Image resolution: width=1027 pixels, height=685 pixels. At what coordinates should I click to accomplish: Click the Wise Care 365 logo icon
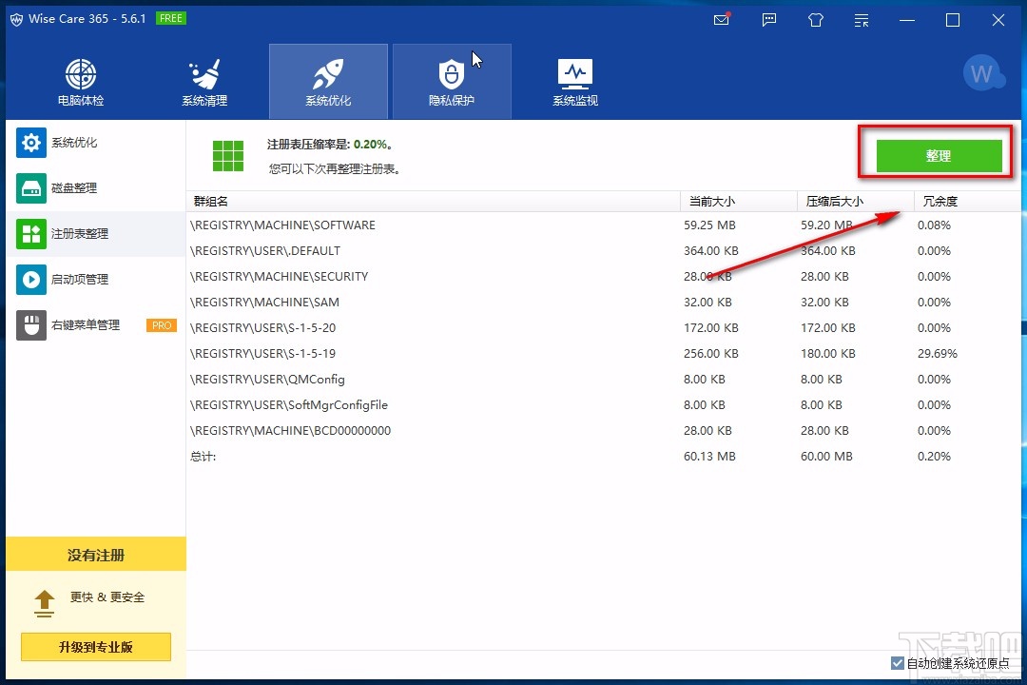pyautogui.click(x=17, y=20)
